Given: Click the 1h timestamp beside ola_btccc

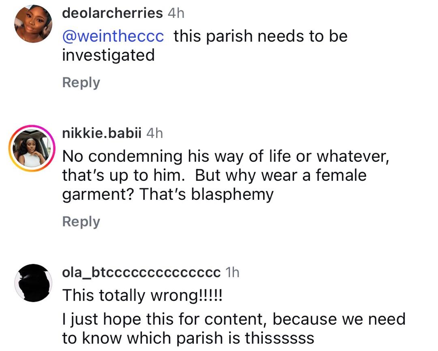Looking at the screenshot, I should pyautogui.click(x=232, y=272).
